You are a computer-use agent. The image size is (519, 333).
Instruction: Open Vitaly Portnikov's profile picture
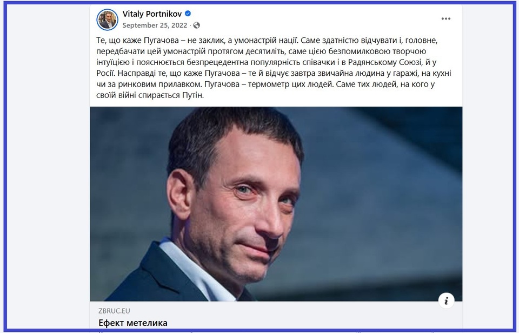pyautogui.click(x=107, y=19)
